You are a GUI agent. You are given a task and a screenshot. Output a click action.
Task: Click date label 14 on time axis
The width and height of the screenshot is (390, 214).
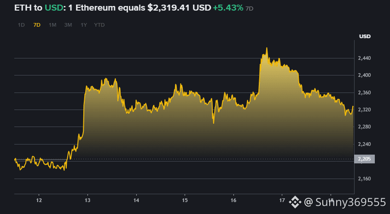[x=136, y=201]
